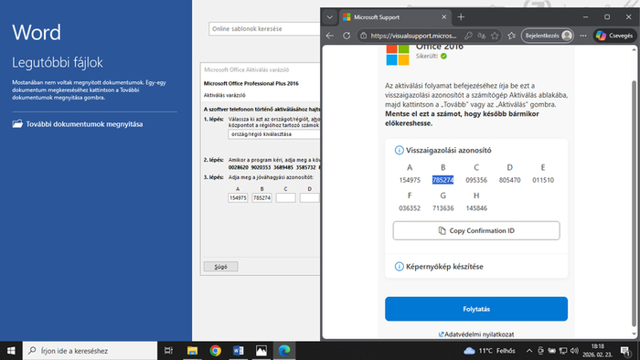Open Edge favorites list icon
The height and width of the screenshot is (360, 640).
(511, 36)
